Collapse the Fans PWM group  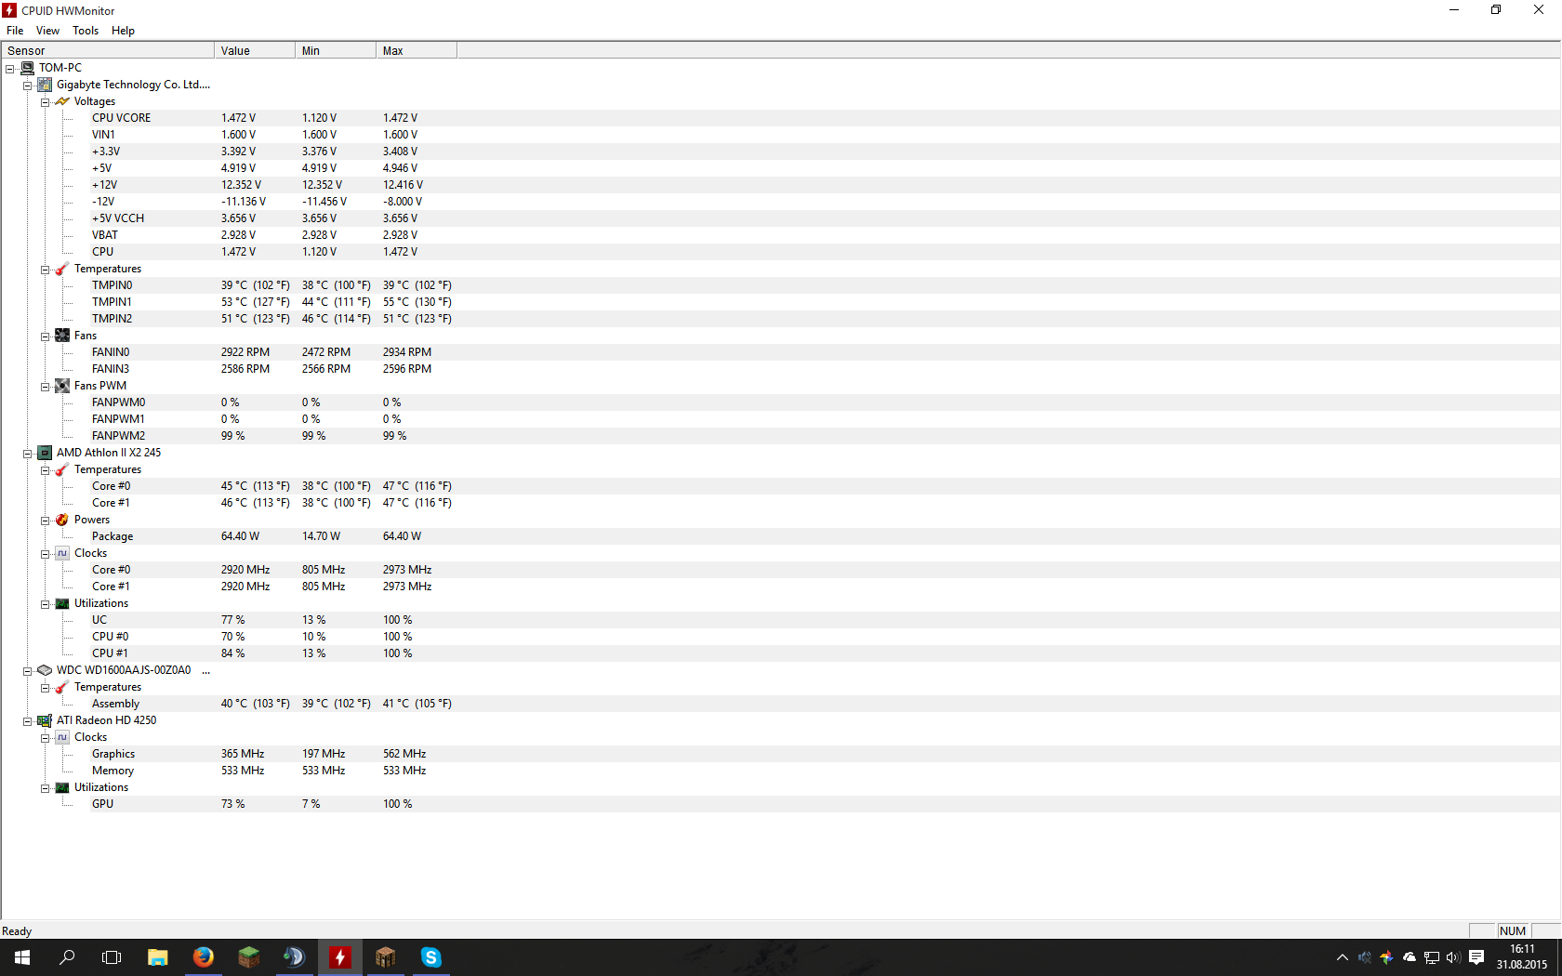[x=45, y=387]
